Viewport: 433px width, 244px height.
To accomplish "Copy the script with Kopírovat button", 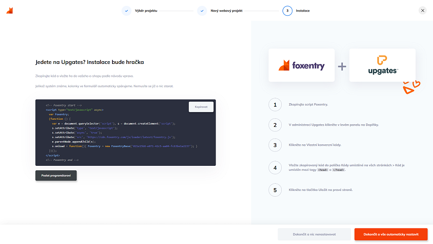I will (x=201, y=107).
